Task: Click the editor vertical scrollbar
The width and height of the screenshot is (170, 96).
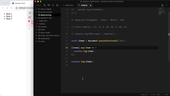Action: point(169,36)
